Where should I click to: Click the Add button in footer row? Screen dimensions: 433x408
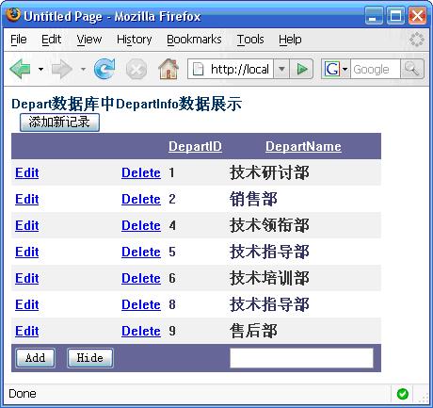[x=36, y=358]
